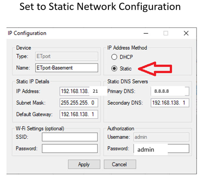201x176 pixels.
Task: Click the Primary DNS: label
Action: pos(121,91)
